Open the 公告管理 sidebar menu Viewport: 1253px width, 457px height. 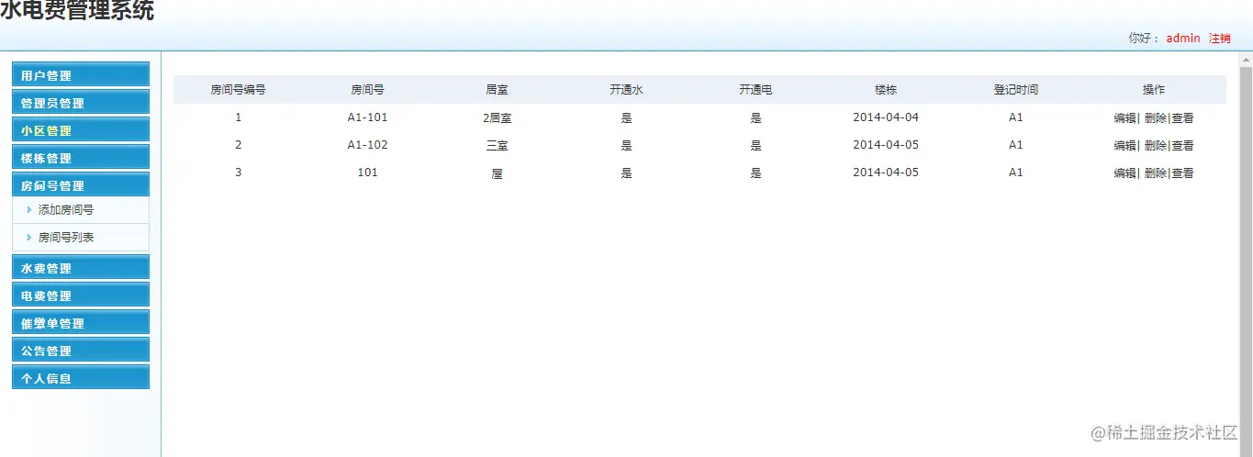tap(81, 351)
